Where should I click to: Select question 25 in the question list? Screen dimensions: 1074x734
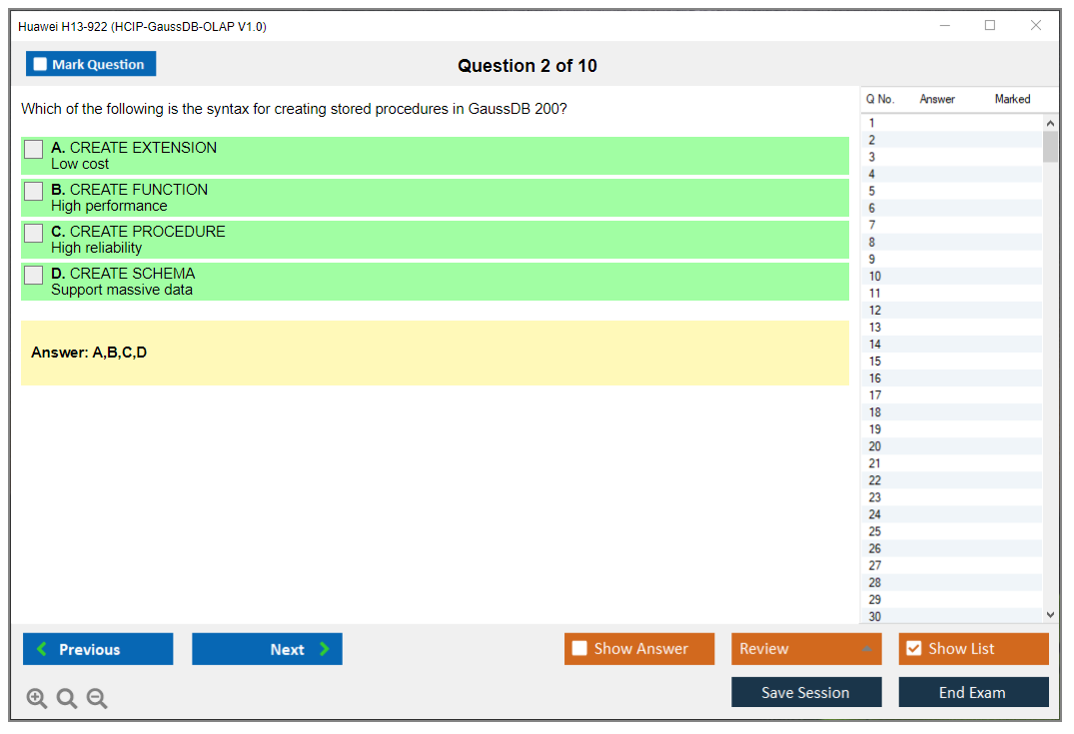(x=875, y=531)
